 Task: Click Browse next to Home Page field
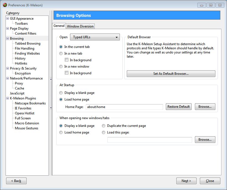(205, 107)
